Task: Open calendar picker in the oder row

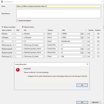Action: pyautogui.click(x=82, y=53)
